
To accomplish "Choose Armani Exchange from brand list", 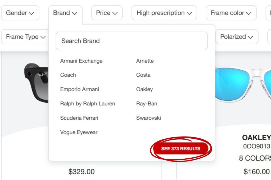I will point(81,61).
